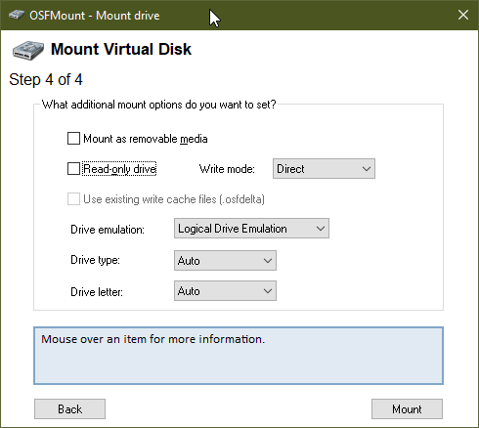The image size is (479, 428).
Task: Click the Read-only drive label text
Action: click(119, 169)
